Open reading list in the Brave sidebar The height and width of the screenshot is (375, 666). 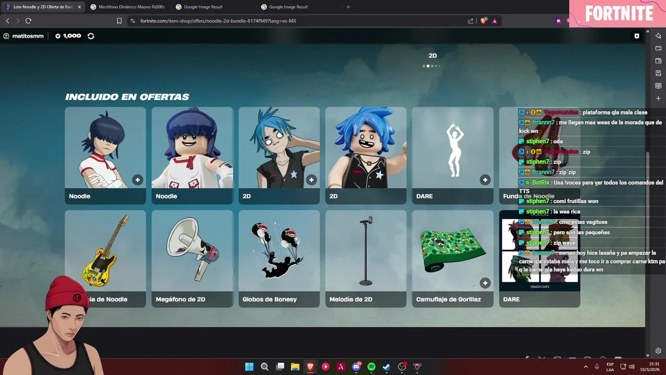point(658,86)
